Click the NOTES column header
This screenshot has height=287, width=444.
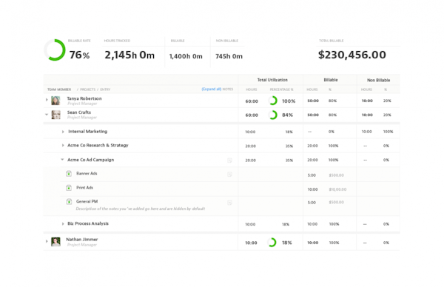pos(228,90)
